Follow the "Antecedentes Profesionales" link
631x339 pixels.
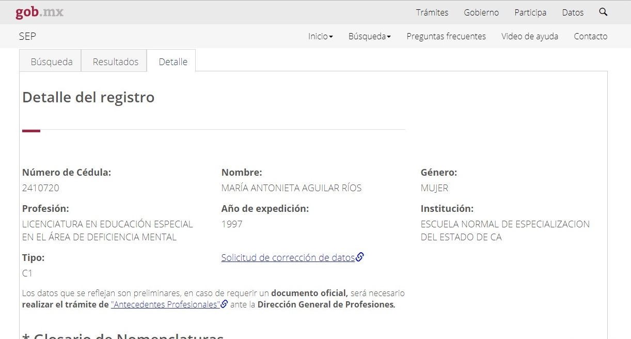165,304
